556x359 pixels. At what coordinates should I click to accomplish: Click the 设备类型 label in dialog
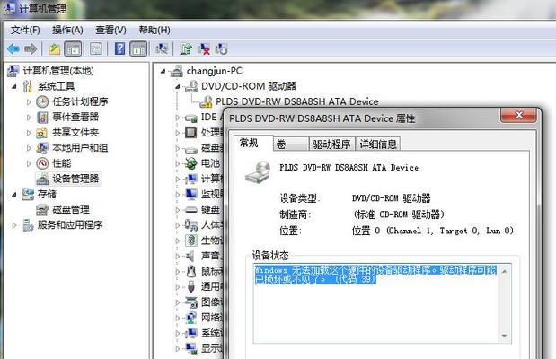click(300, 198)
